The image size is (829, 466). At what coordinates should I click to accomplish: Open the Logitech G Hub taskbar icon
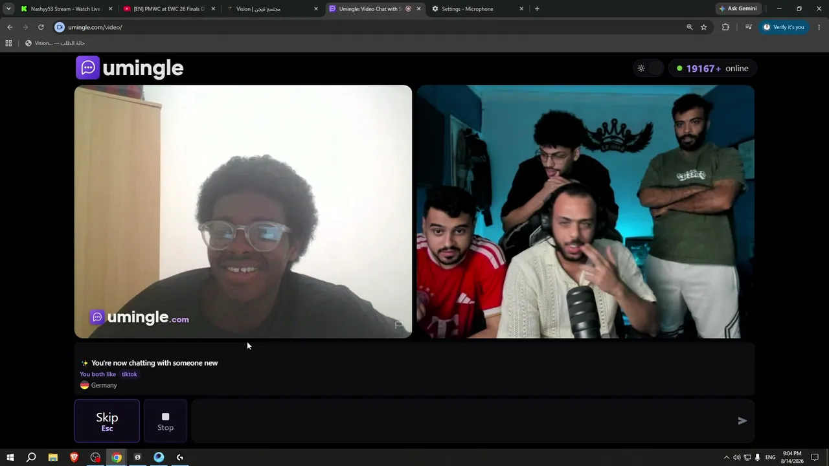pos(180,458)
